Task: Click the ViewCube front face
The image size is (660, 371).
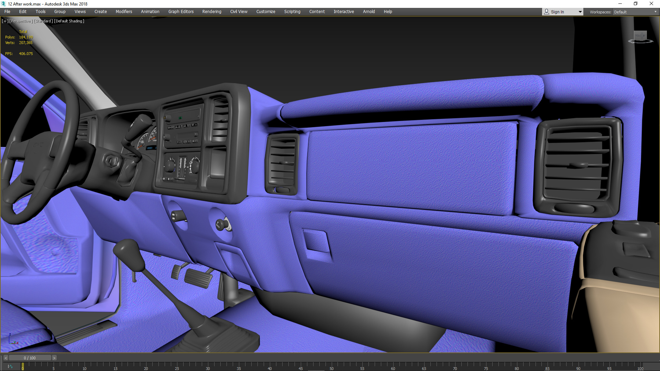Action: [640, 35]
